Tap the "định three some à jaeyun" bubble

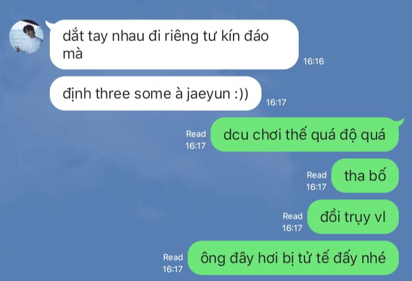[156, 94]
